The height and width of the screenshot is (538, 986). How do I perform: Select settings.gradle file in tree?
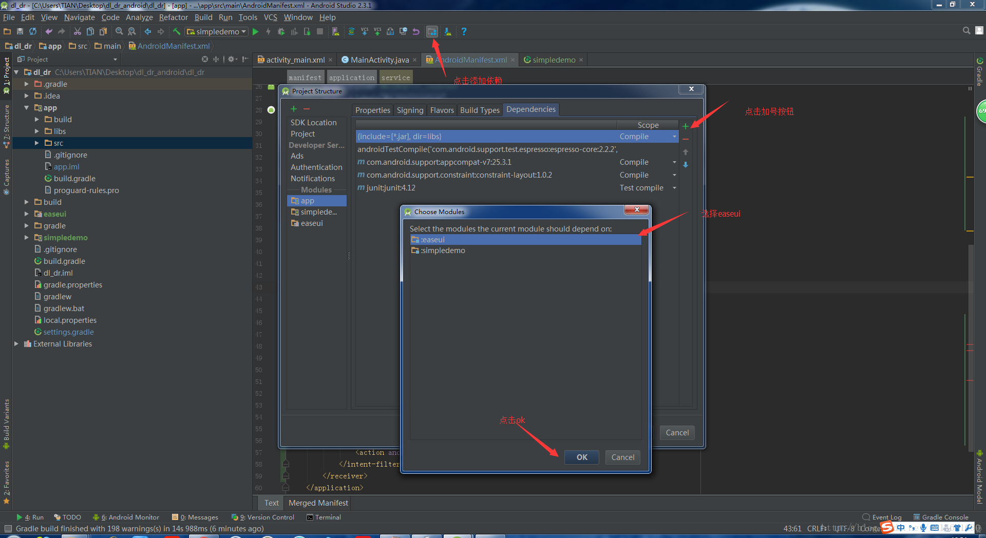[68, 332]
